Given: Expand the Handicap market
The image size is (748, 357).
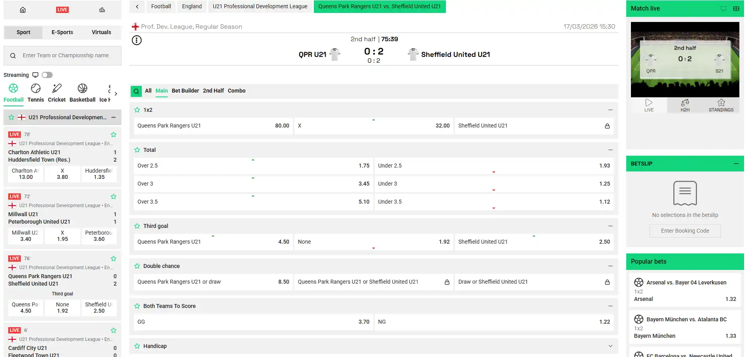Looking at the screenshot, I should point(610,346).
